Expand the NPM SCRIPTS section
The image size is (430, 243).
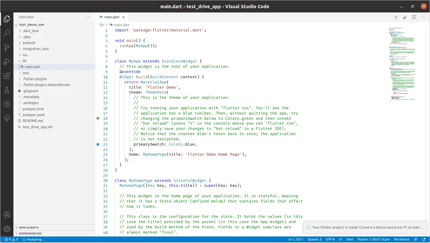point(54,227)
